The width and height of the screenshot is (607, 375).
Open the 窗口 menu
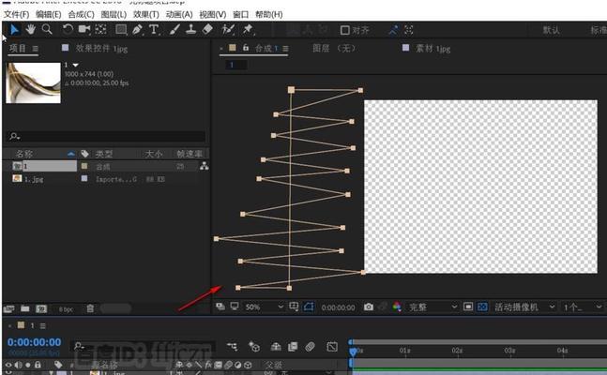click(x=241, y=15)
